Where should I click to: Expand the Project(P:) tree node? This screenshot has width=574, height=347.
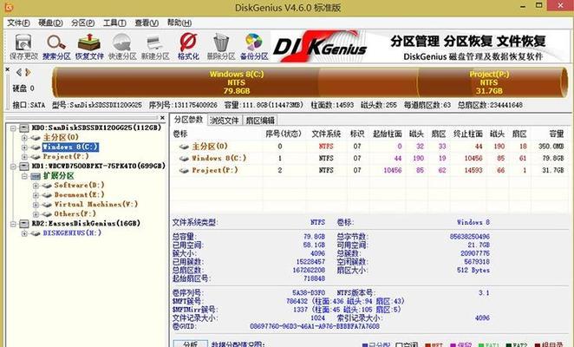pos(24,157)
